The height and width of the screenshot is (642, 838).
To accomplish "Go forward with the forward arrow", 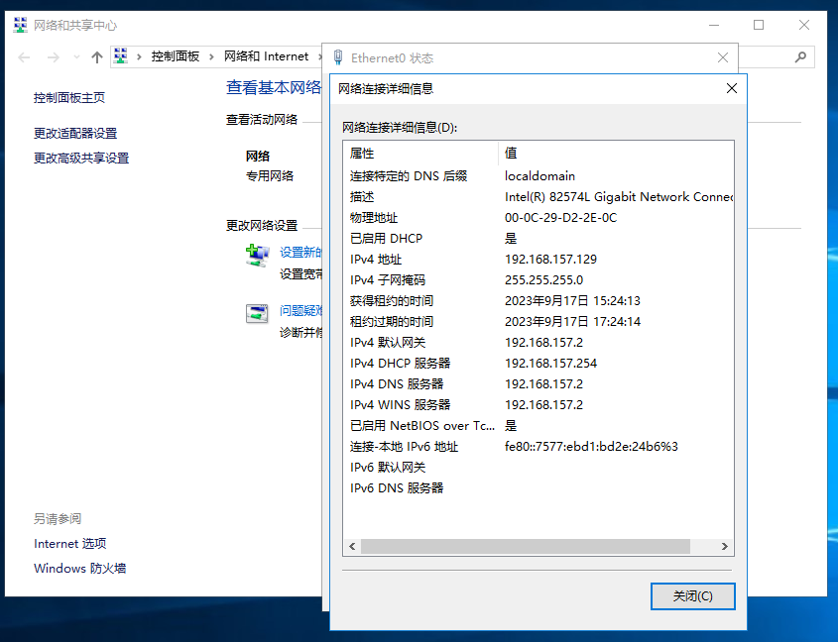I will (54, 57).
